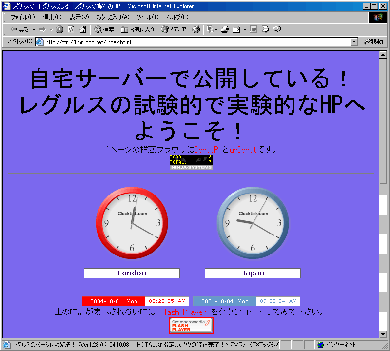Open the 表示(V) menu

tap(79, 17)
